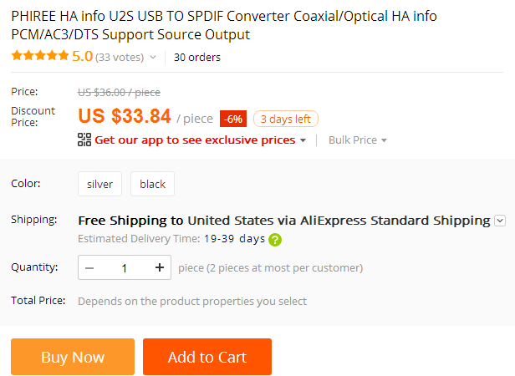Expand the votes rating dropdown arrow
Image resolution: width=515 pixels, height=376 pixels.
(153, 58)
